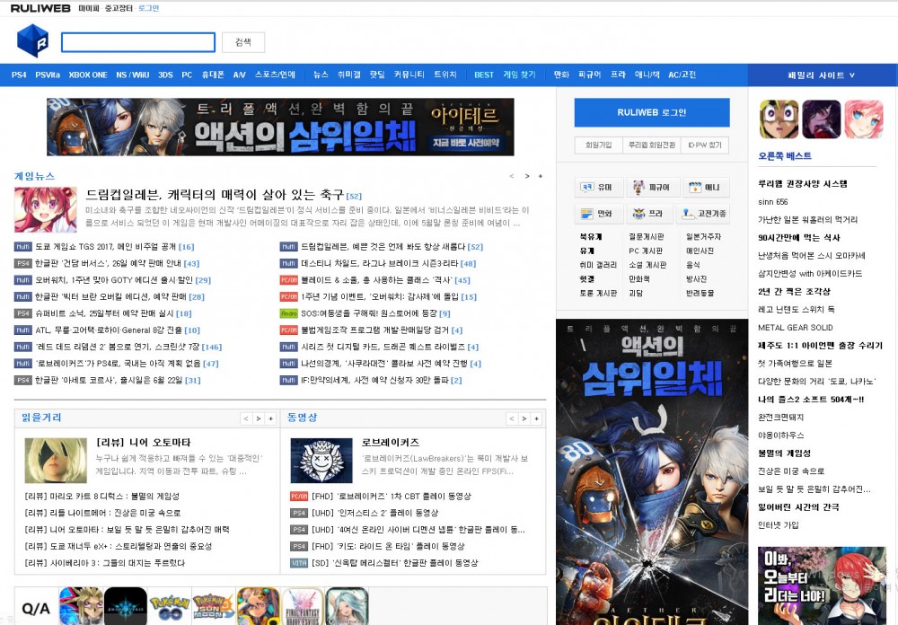Open [FHD] '로브레이커즈' 1차 CBT video
The image size is (898, 625).
tap(392, 496)
